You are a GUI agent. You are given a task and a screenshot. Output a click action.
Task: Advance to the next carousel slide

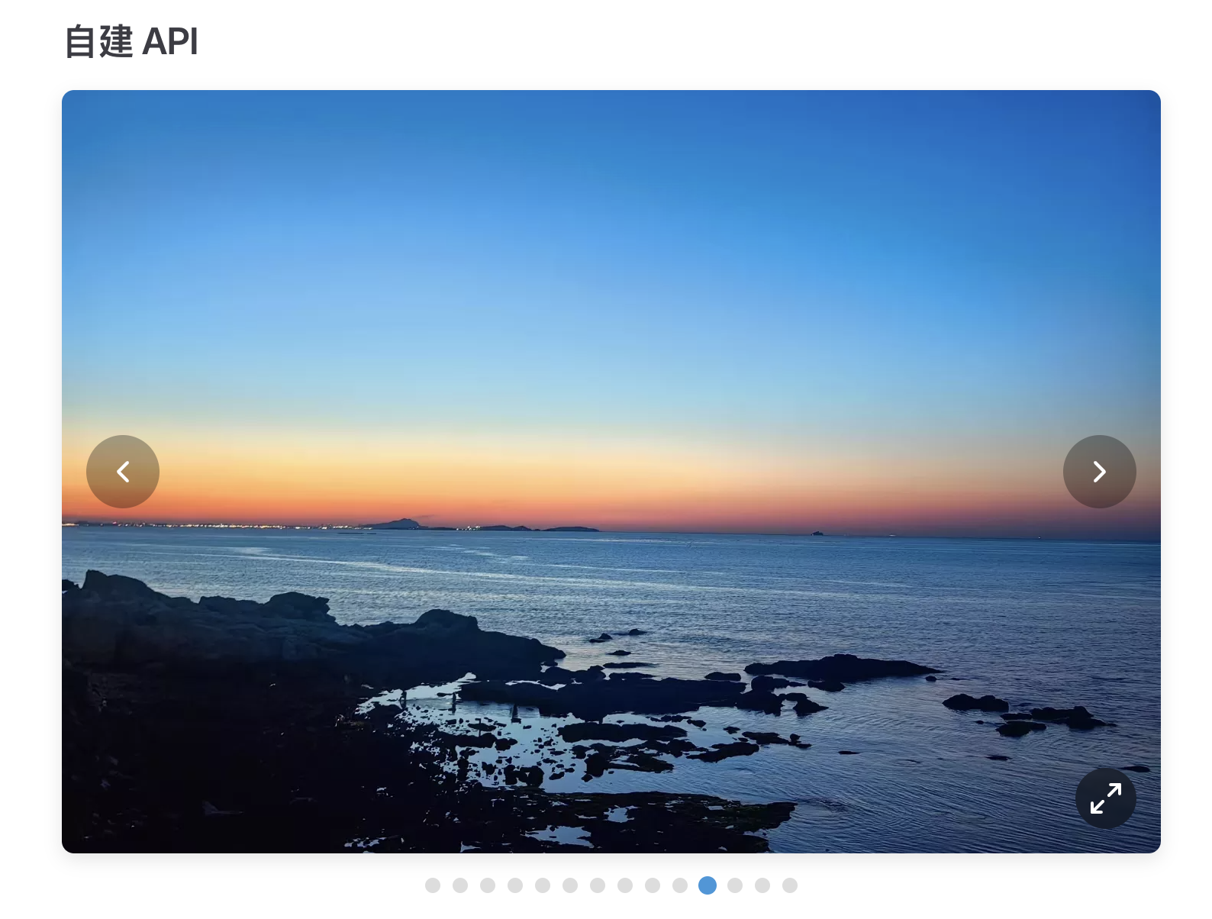(1099, 472)
